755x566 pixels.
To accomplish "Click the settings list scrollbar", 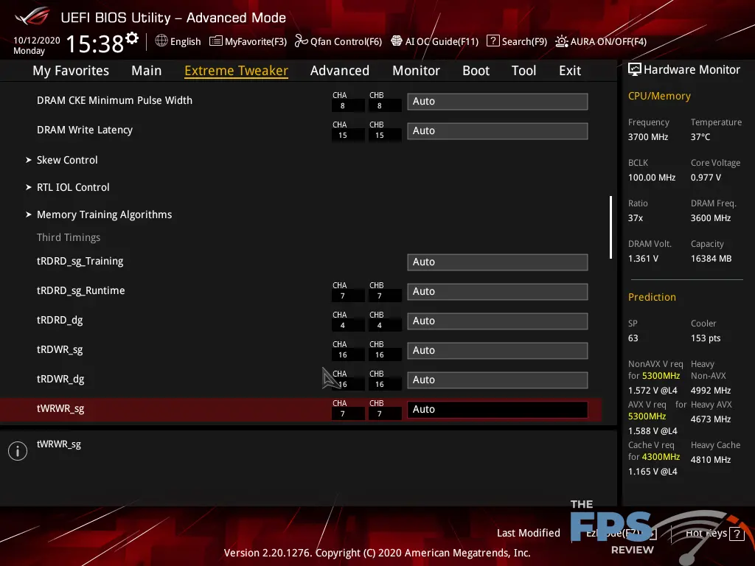I will (610, 227).
